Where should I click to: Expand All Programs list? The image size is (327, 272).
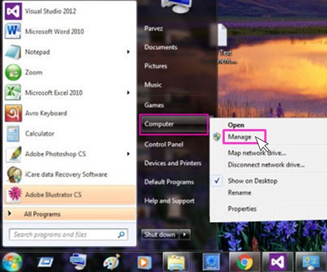tap(70, 214)
